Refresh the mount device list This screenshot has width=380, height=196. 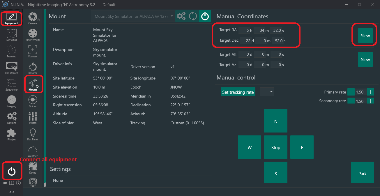coord(193,16)
